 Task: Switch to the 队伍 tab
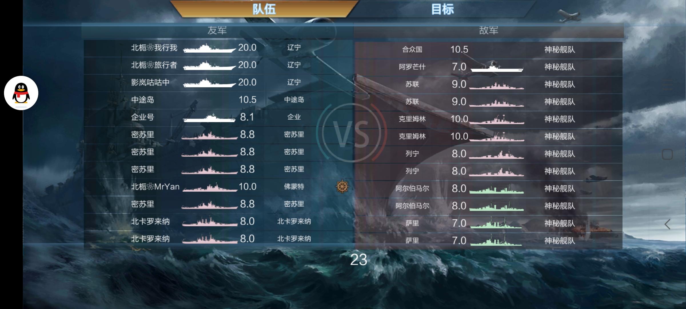point(264,9)
